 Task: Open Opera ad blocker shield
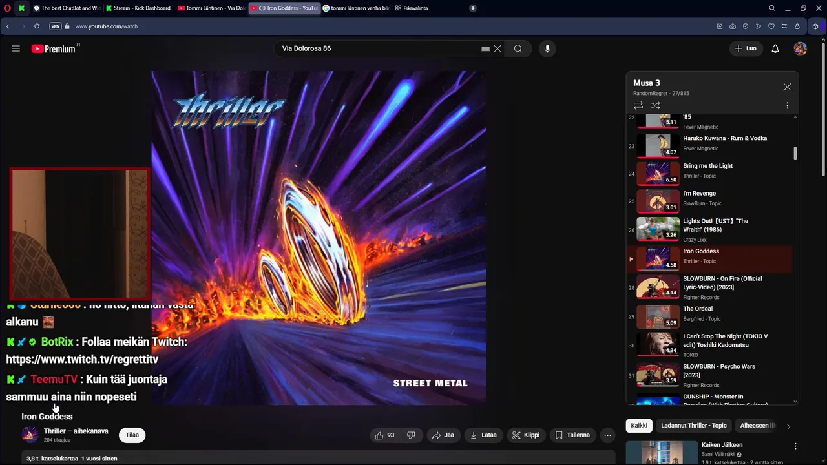tap(746, 26)
